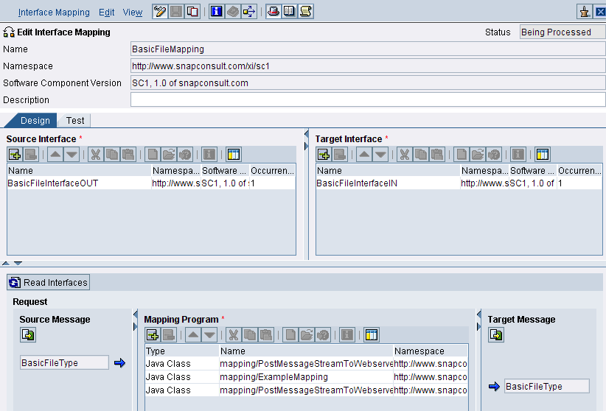Expand the section with the small down arrow

(x=18, y=264)
